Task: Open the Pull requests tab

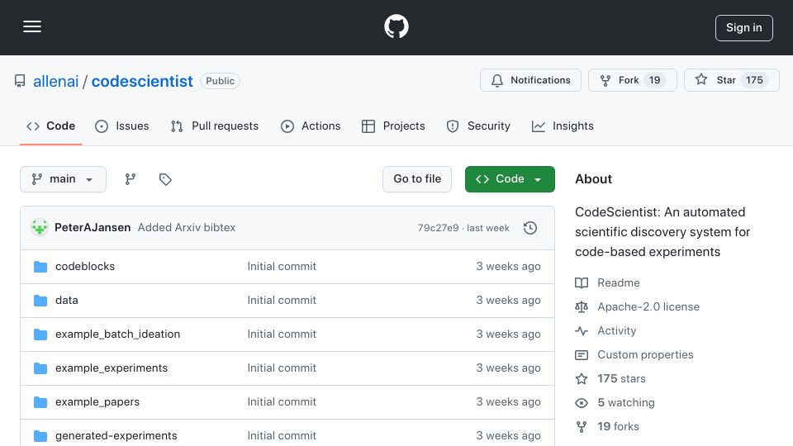Action: 215,126
